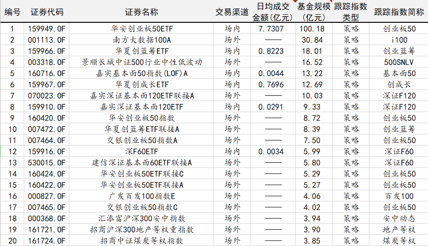Select code cell 161721.OF
The height and width of the screenshot is (246, 428).
[47, 230]
